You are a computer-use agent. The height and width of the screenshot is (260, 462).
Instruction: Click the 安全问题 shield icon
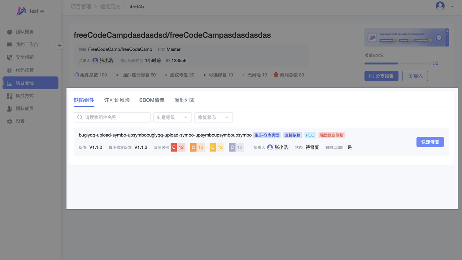click(x=10, y=58)
